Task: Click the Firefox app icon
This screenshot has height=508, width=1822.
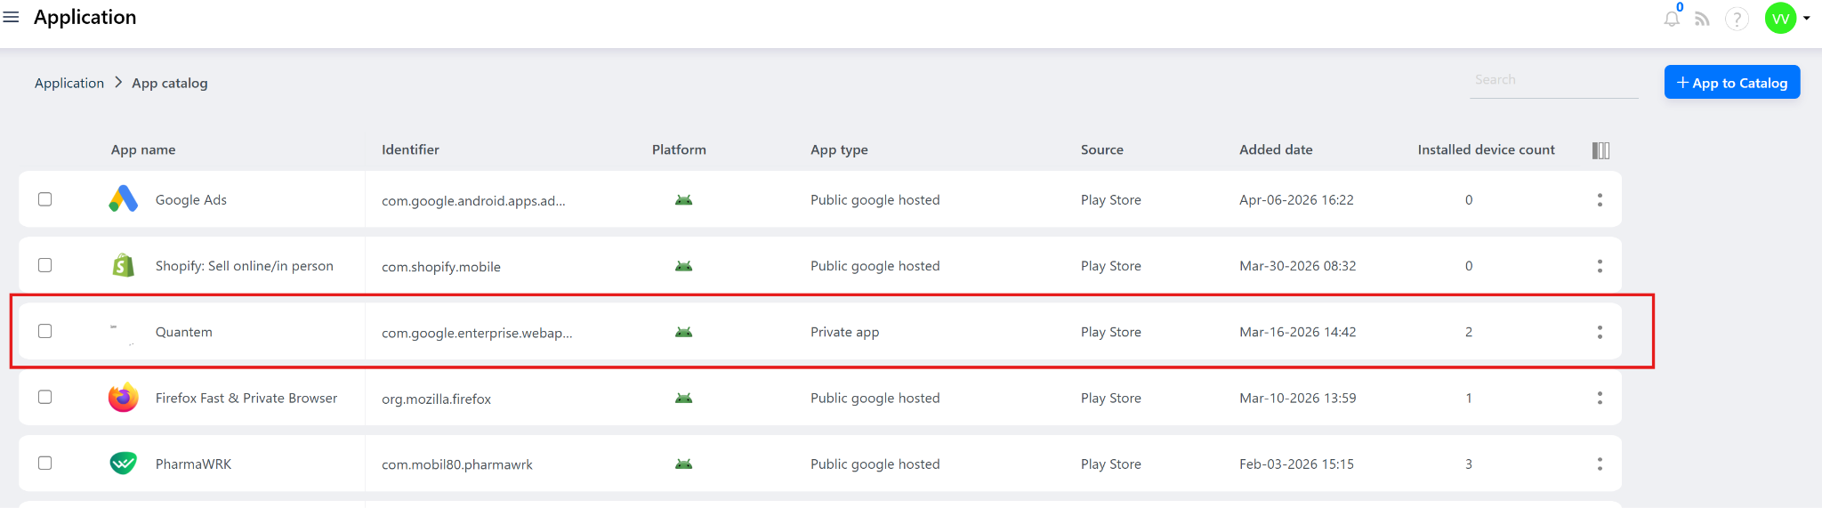Action: pyautogui.click(x=124, y=398)
